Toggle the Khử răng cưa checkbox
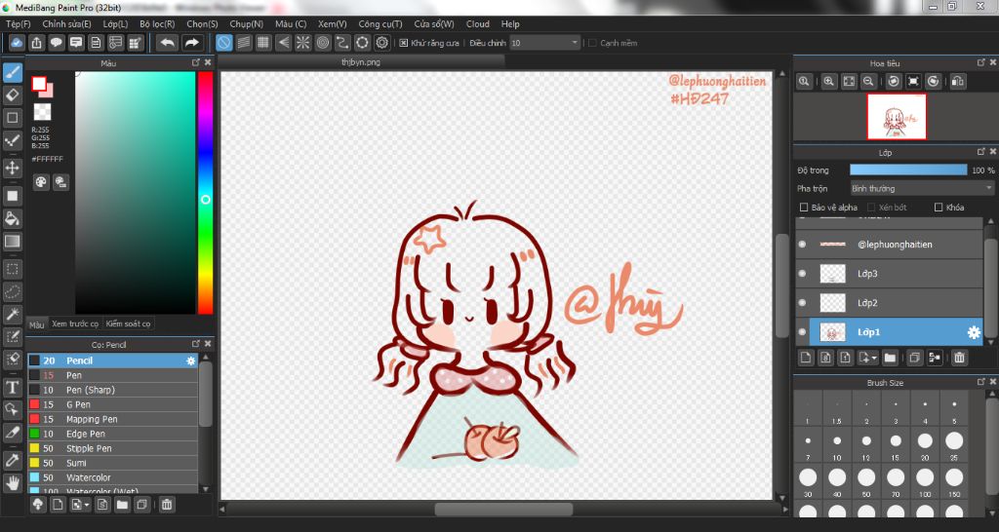Viewport: 999px width, 532px height. pyautogui.click(x=403, y=43)
